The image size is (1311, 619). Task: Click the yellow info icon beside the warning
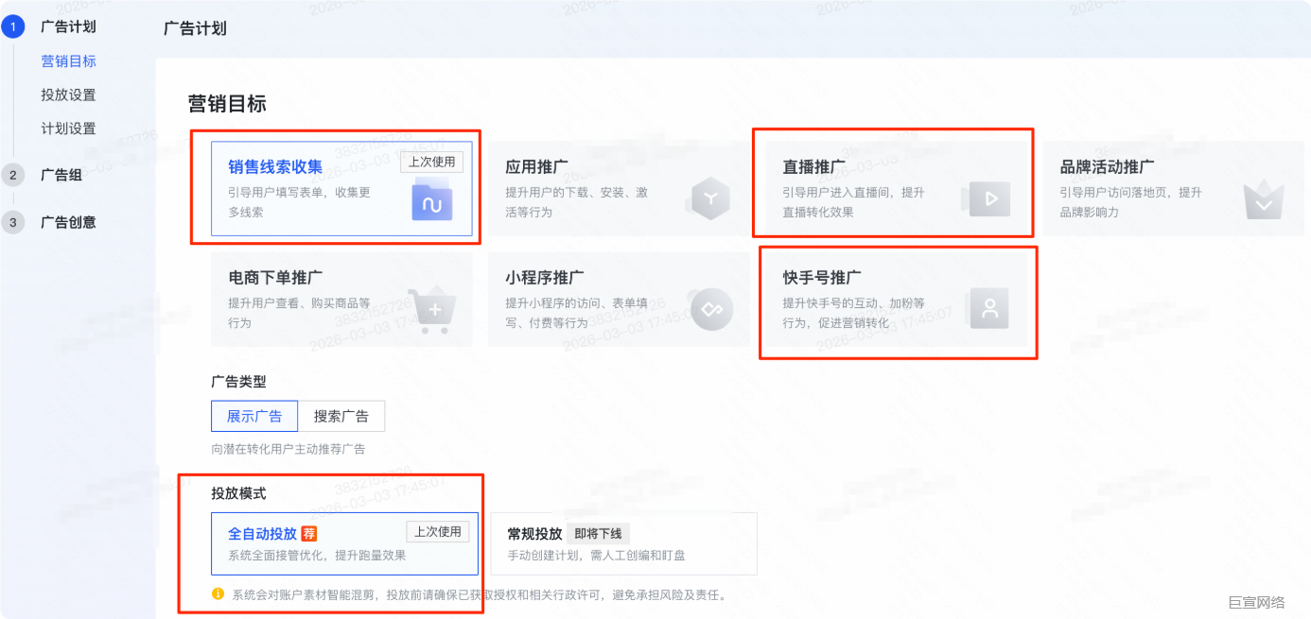pos(218,594)
